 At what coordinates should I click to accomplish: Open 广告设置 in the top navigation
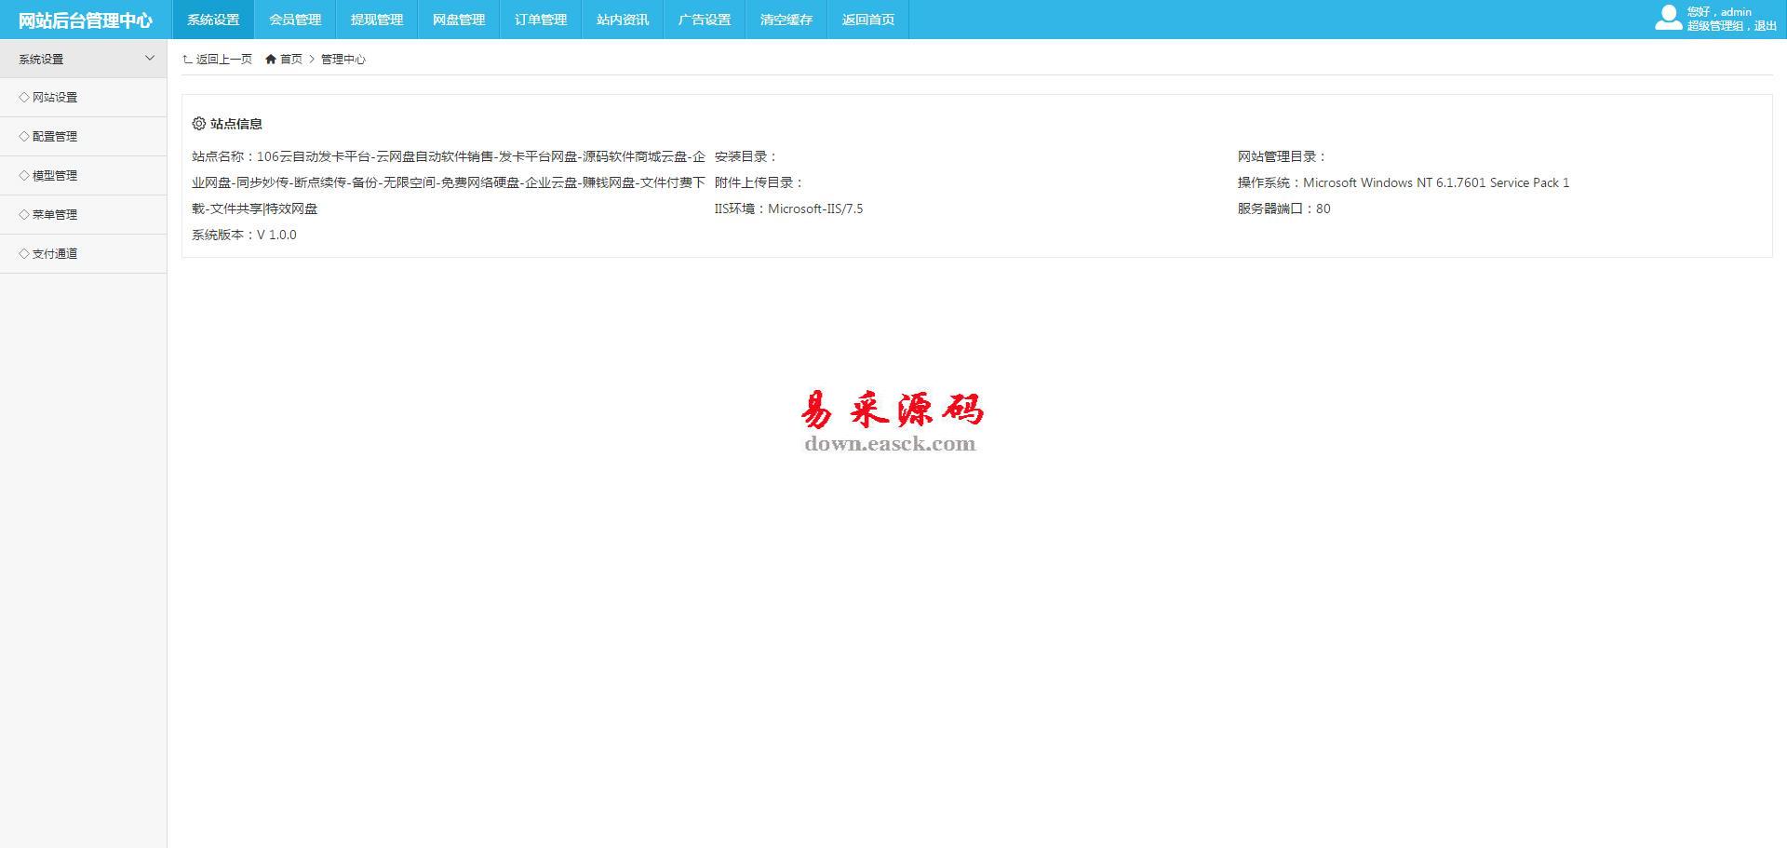(705, 20)
